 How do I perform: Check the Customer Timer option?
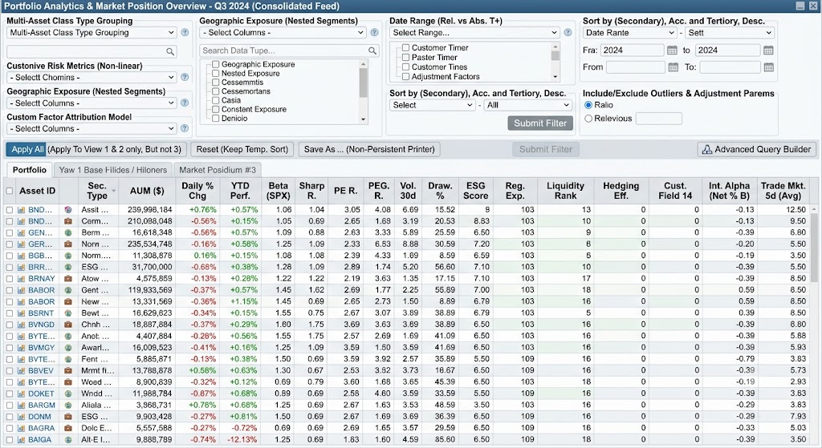(405, 47)
